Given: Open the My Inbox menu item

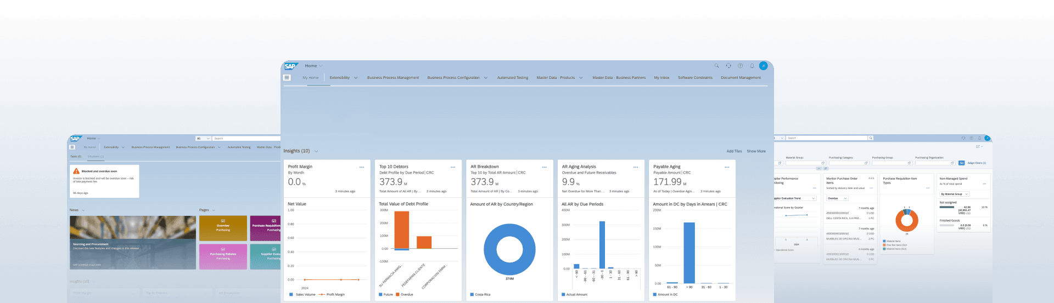Looking at the screenshot, I should (662, 78).
